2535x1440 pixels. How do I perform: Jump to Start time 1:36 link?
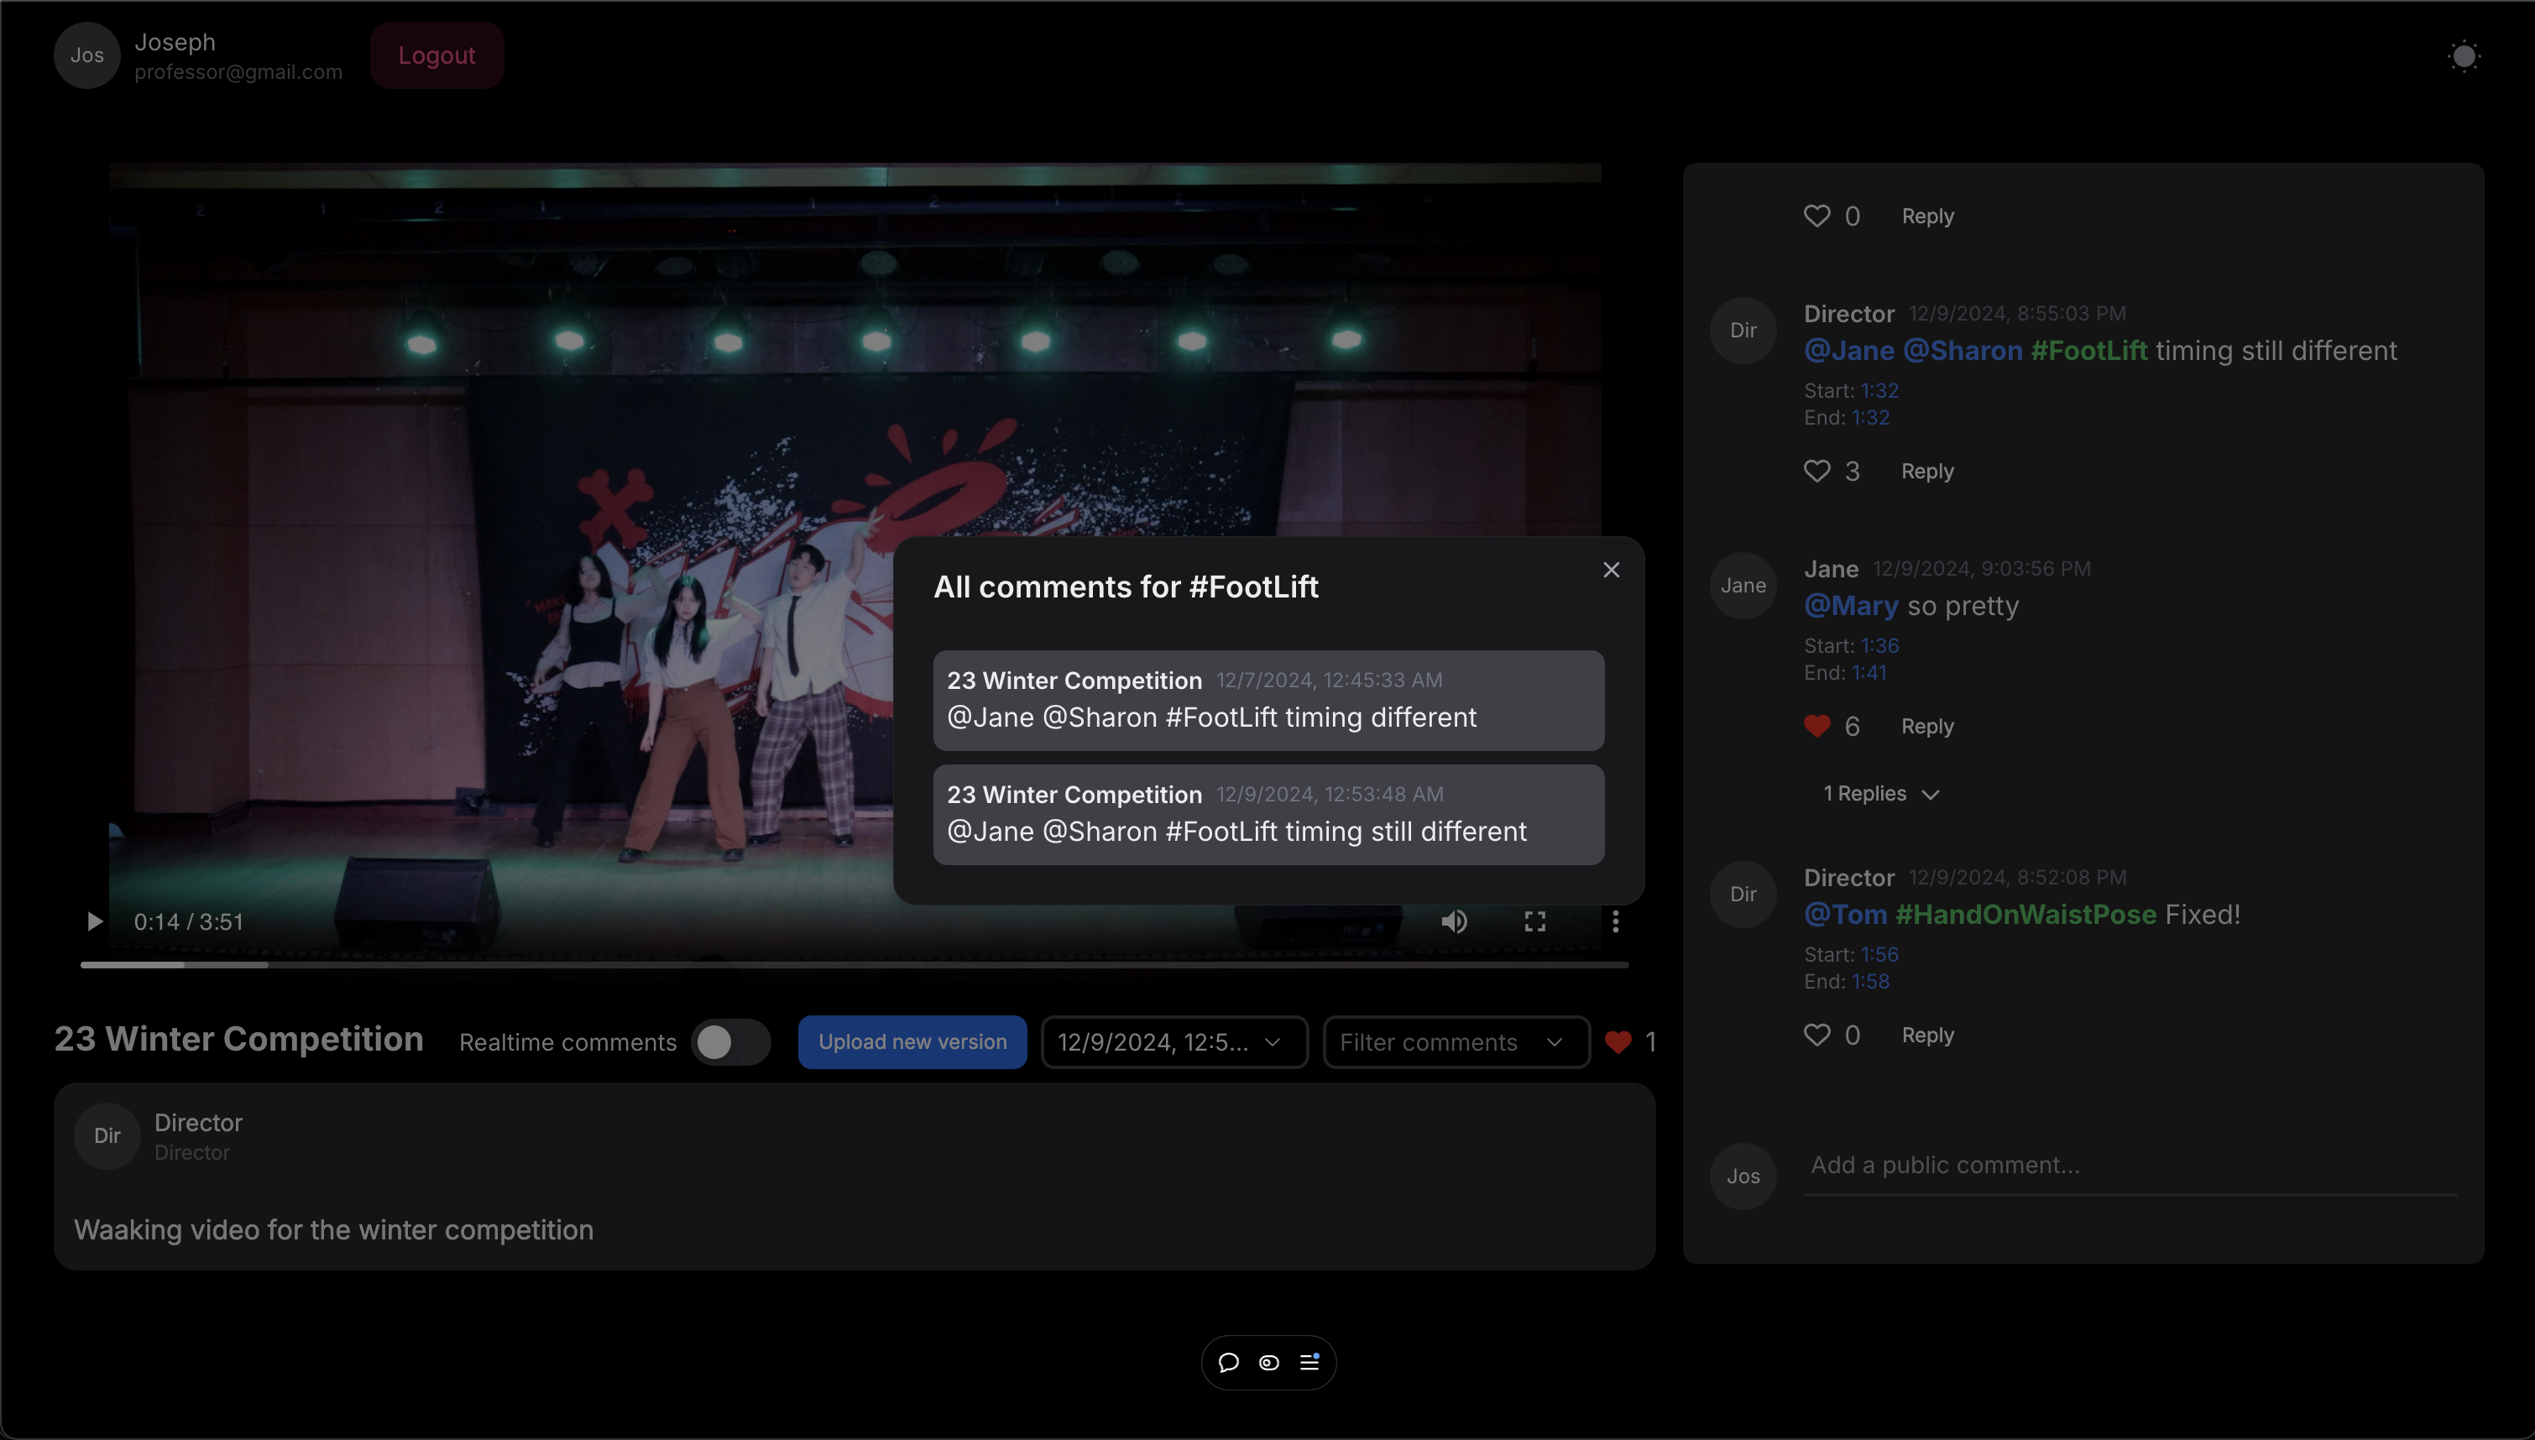tap(1879, 646)
